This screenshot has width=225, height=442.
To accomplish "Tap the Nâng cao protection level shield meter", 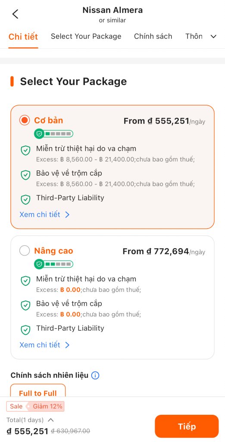I will [53, 264].
